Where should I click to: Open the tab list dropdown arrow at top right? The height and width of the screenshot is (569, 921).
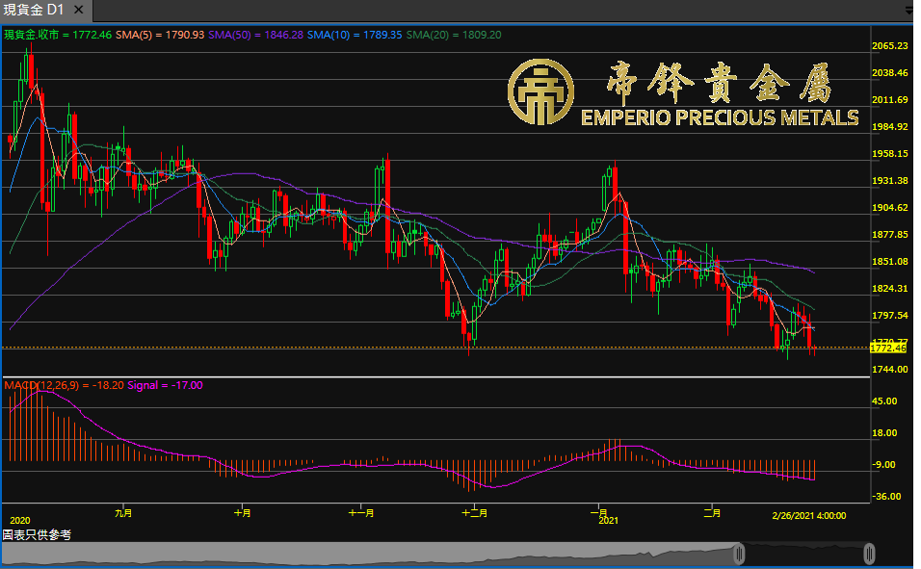point(908,11)
